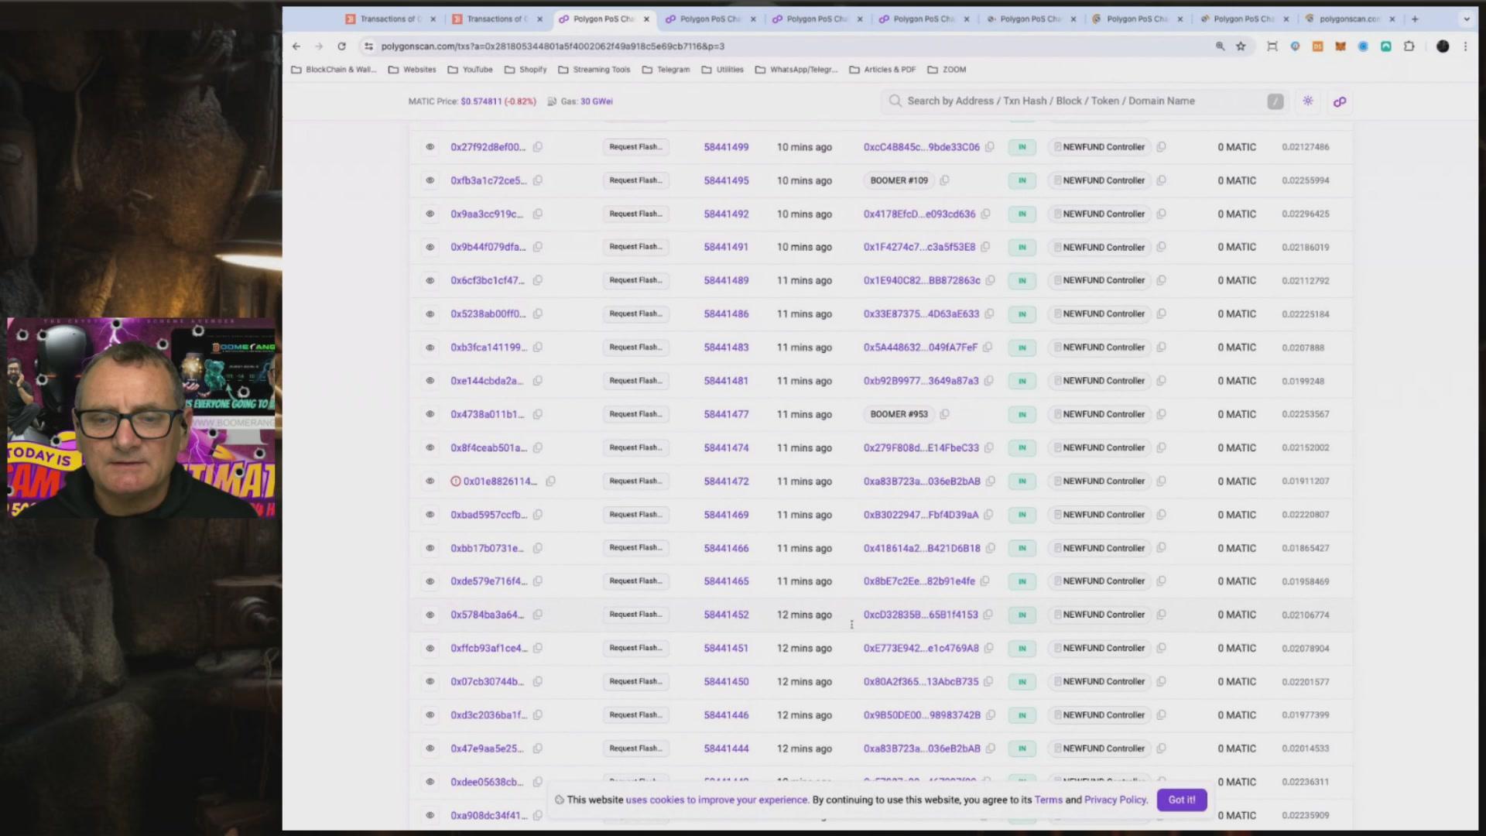Image resolution: width=1486 pixels, height=836 pixels.
Task: Open the tab list dropdown chevron
Action: 1466,19
